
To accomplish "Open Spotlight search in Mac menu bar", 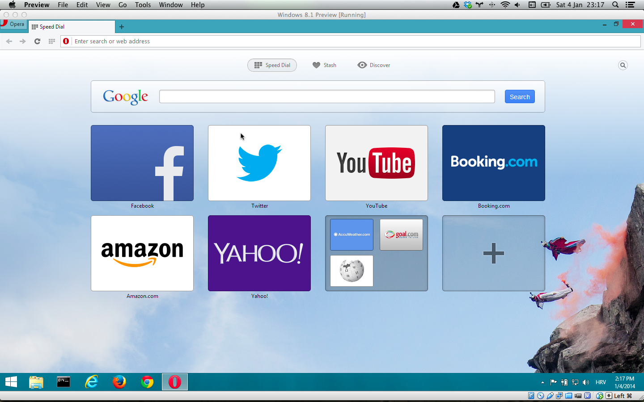I will (x=615, y=5).
